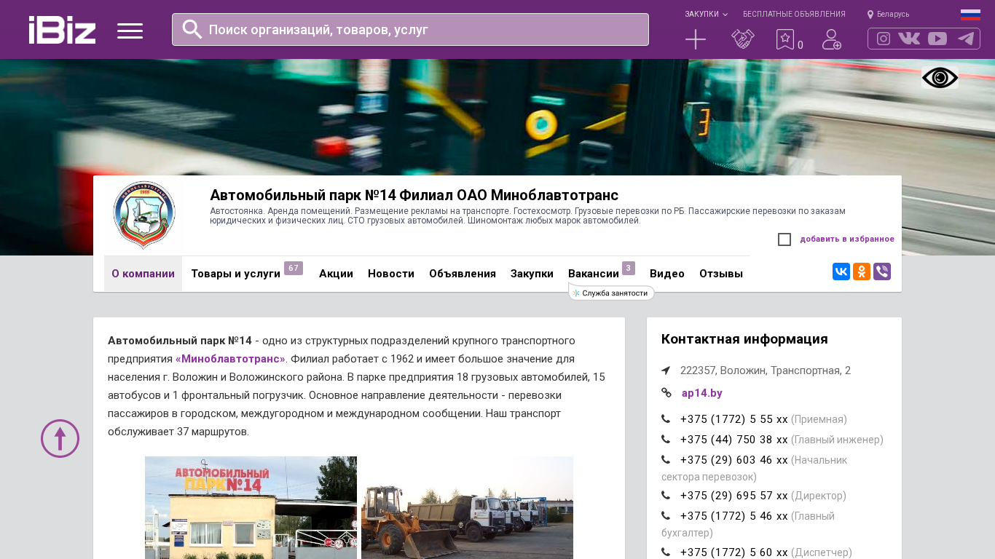Toggle the accessibility eye view

pyautogui.click(x=940, y=77)
